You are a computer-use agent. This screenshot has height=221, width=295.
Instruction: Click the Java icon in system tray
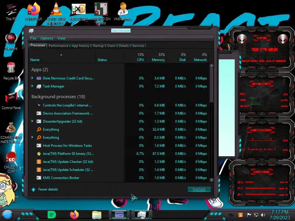tap(241, 215)
